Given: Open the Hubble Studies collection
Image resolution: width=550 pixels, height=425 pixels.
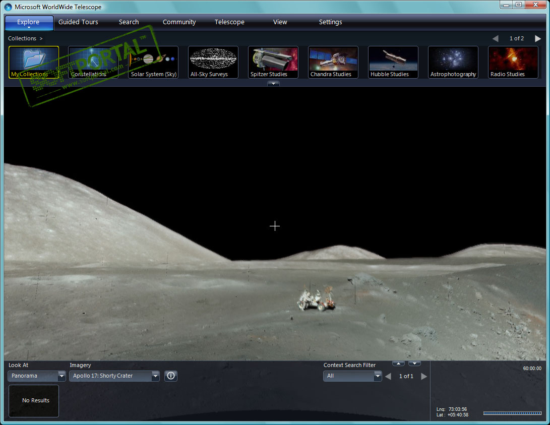Looking at the screenshot, I should [x=393, y=62].
